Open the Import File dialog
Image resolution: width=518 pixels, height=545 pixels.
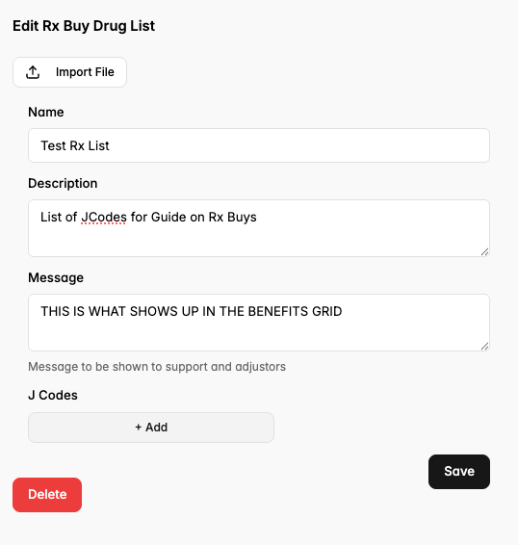[69, 72]
